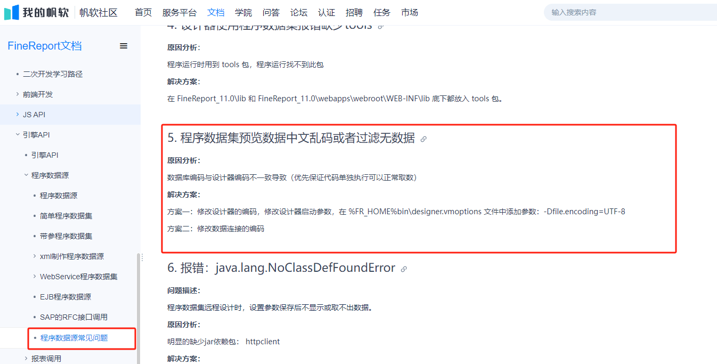Open the 服务平台 navigation item
The width and height of the screenshot is (717, 364).
[x=180, y=12]
